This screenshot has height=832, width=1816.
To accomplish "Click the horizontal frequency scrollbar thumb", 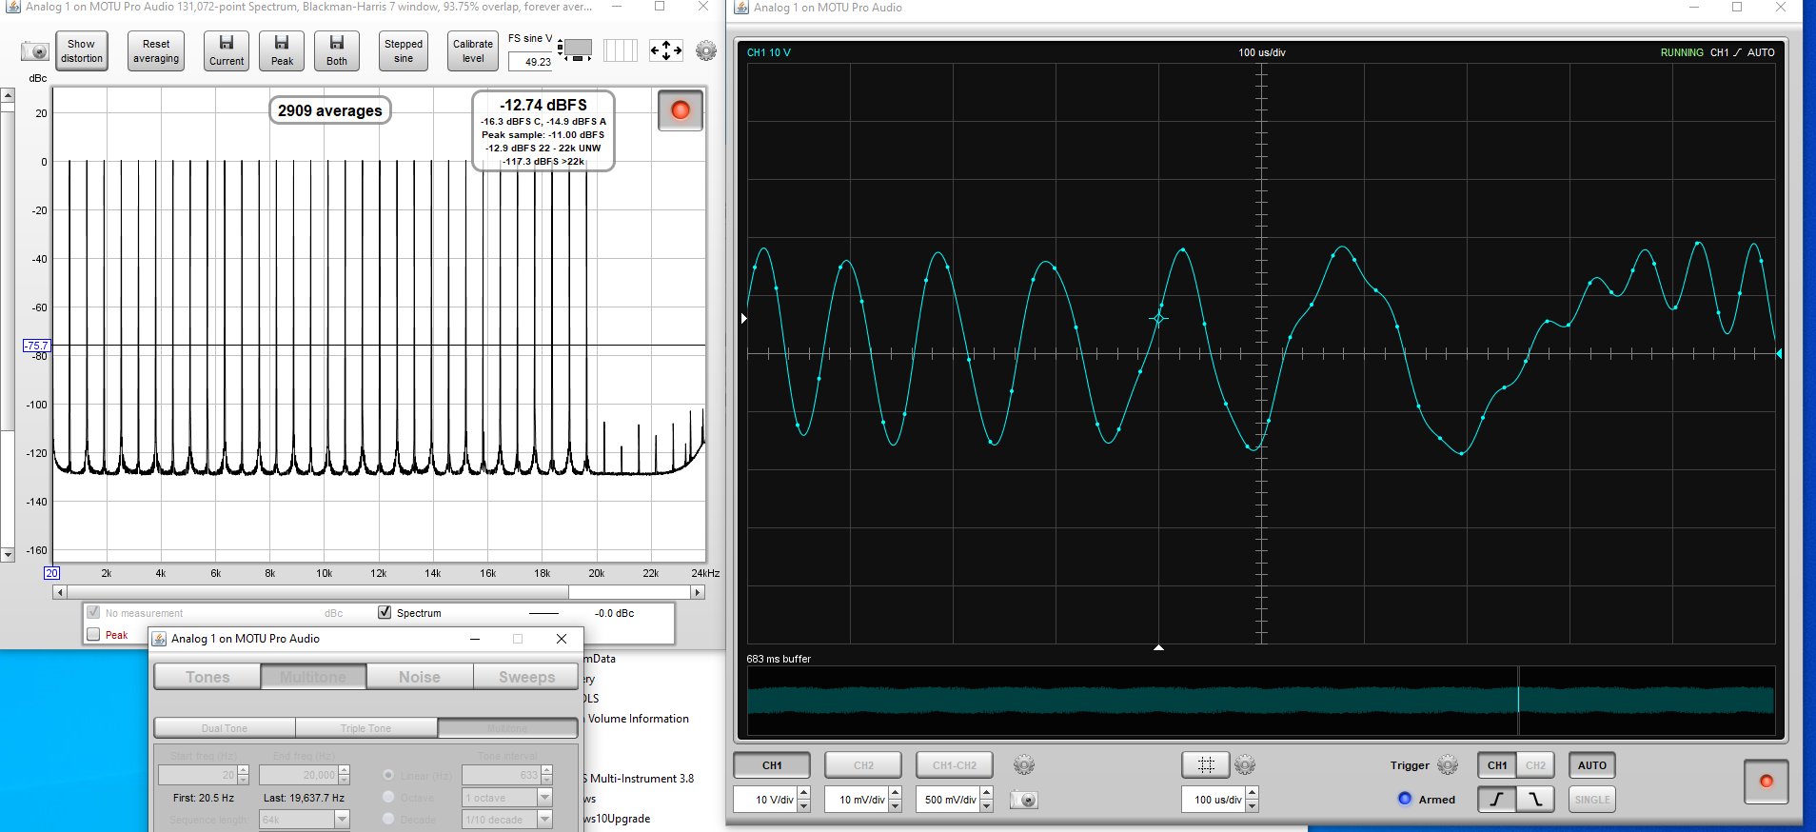I will coord(317,592).
